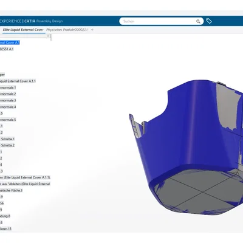Click the magnifier search icon

pos(198,21)
